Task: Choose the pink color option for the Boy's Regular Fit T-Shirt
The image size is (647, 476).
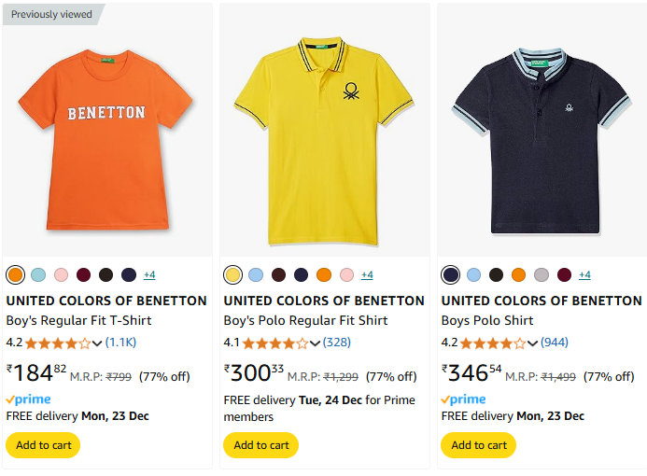Action: [61, 274]
